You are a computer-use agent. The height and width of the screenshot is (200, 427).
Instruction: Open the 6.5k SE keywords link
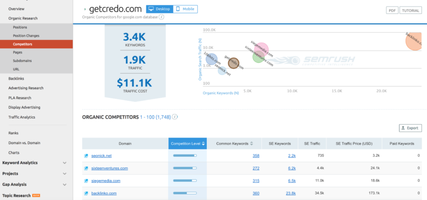point(292,181)
